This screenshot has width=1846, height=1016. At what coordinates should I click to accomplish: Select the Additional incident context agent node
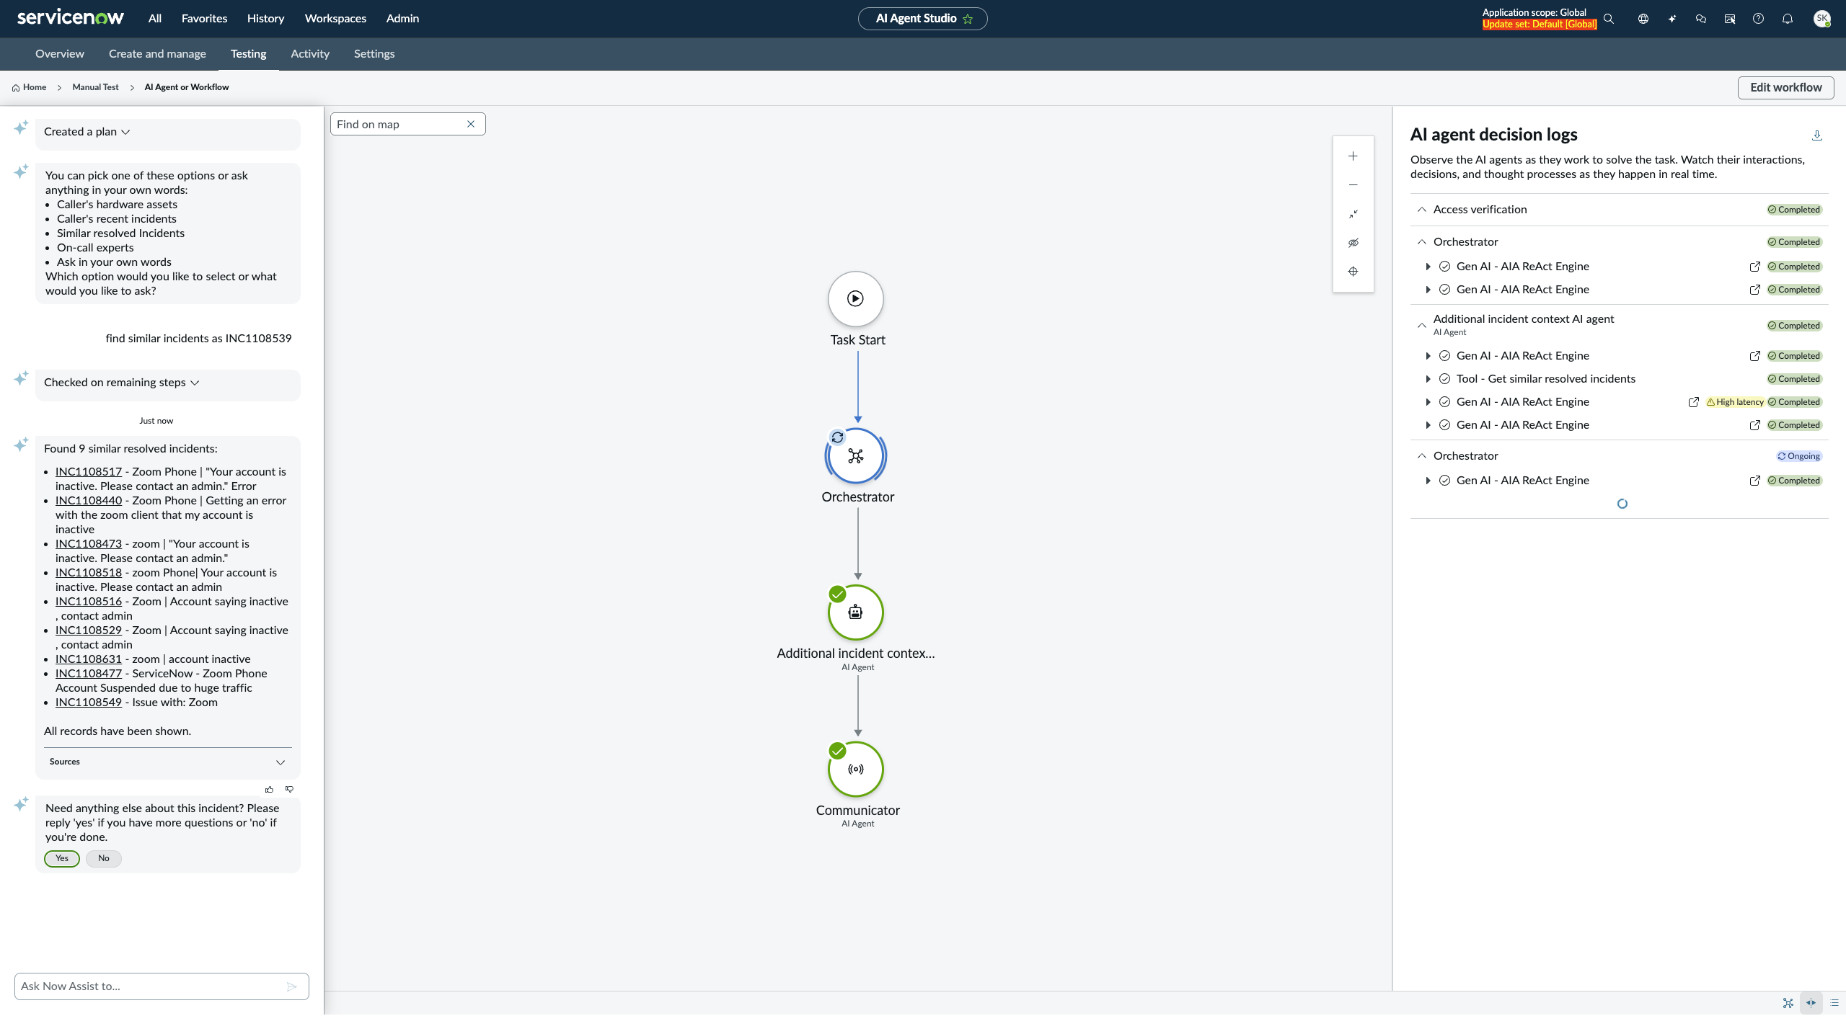click(x=856, y=612)
